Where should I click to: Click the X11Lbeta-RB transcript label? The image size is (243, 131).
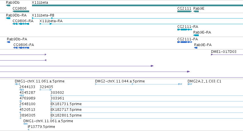43,15
